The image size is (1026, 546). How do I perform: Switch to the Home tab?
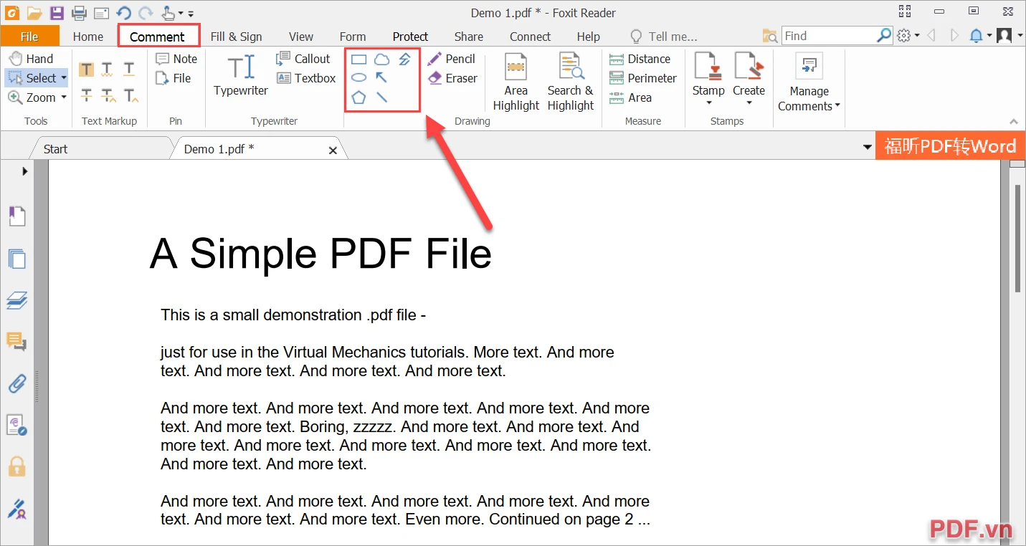coord(88,36)
